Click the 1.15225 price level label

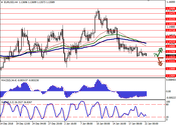tap(170, 19)
